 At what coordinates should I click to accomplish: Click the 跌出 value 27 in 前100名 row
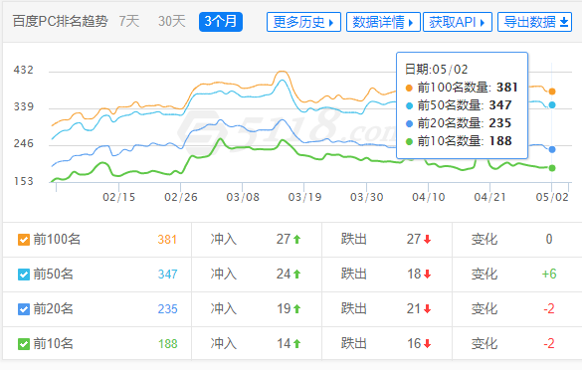(x=414, y=239)
